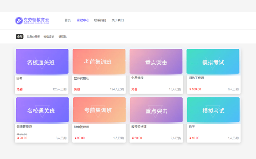Click 考前集训班 banner above free 教师资格证 course
Viewport: 256px width, 159px height.
[x=99, y=62]
